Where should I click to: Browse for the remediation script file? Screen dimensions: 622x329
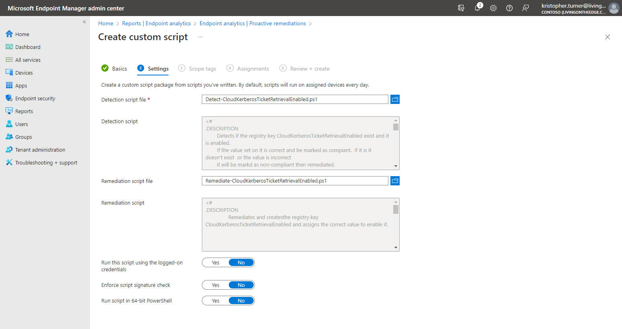(x=395, y=181)
